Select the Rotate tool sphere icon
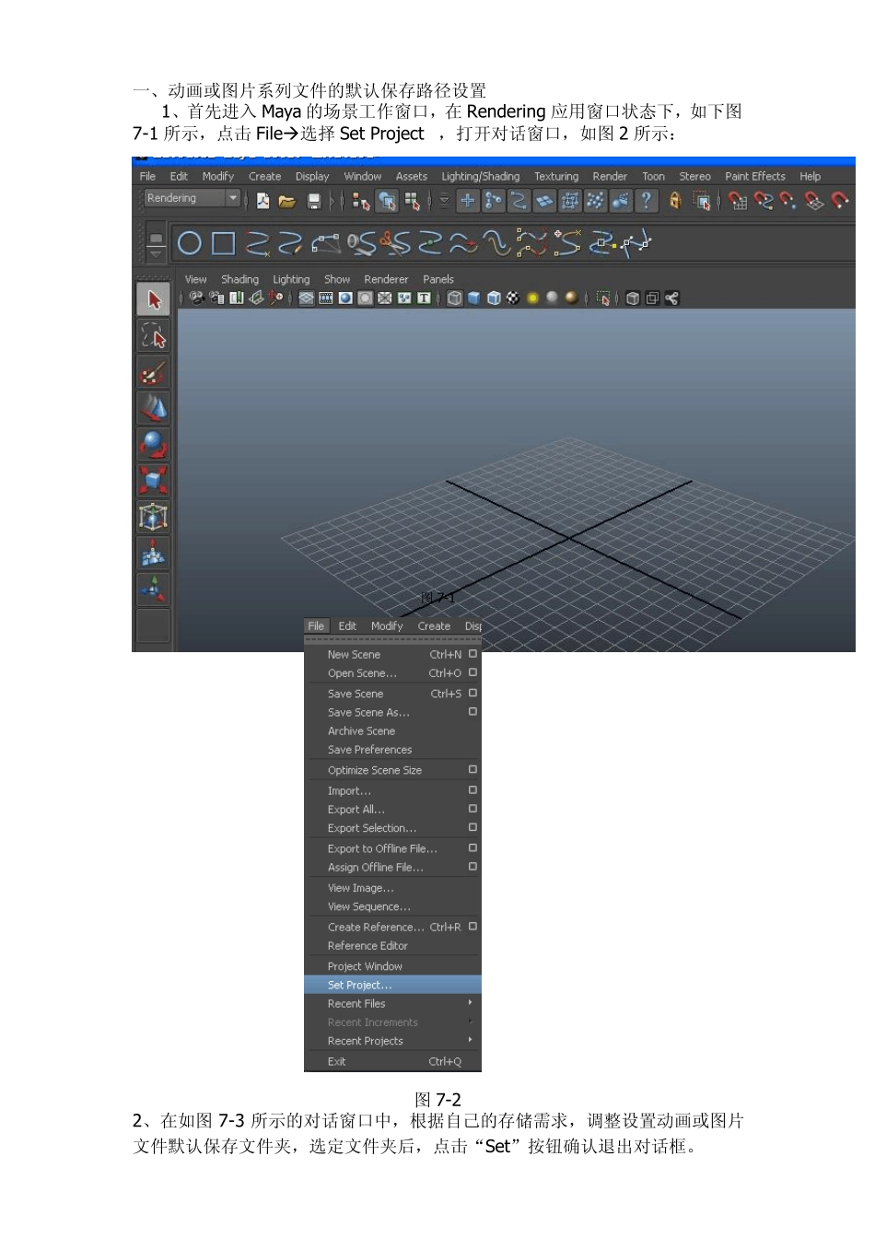Screen dimensions: 875x1238 (154, 445)
